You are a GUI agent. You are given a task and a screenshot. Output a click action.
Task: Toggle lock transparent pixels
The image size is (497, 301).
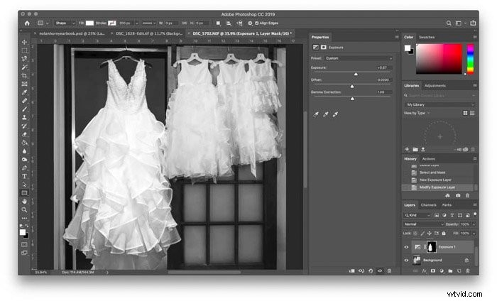pyautogui.click(x=415, y=234)
